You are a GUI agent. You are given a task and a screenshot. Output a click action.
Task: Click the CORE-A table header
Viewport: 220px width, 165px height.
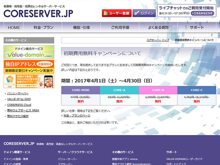click(120, 90)
